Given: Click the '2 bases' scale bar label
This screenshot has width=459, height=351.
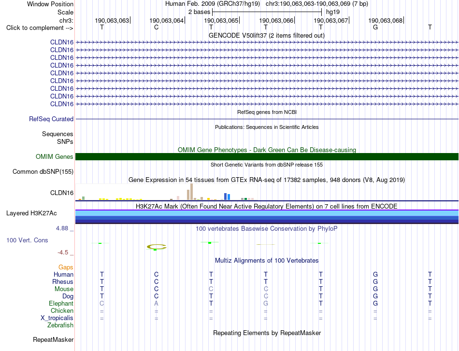Looking at the screenshot, I should [x=199, y=12].
